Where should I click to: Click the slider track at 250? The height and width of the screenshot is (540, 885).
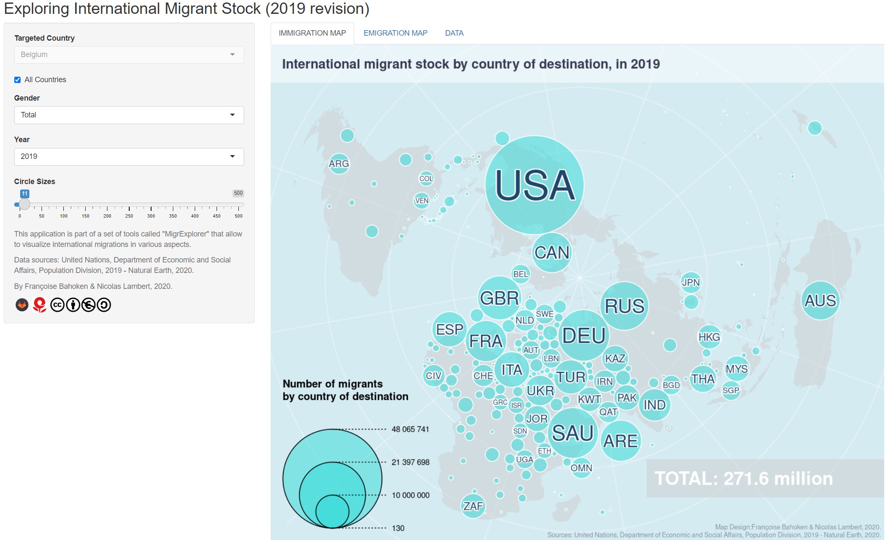129,205
